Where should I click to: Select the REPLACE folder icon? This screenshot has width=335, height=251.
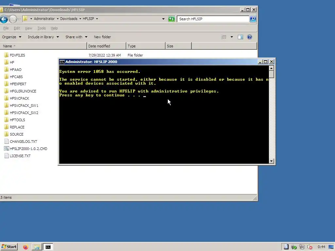[x=7, y=127]
